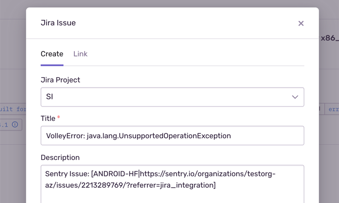Open the Jira Project dropdown
The height and width of the screenshot is (203, 339).
172,97
